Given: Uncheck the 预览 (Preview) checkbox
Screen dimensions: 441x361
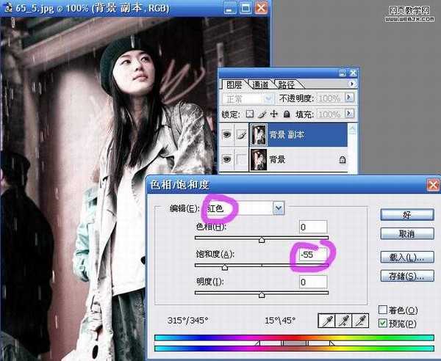Looking at the screenshot, I should 382,323.
